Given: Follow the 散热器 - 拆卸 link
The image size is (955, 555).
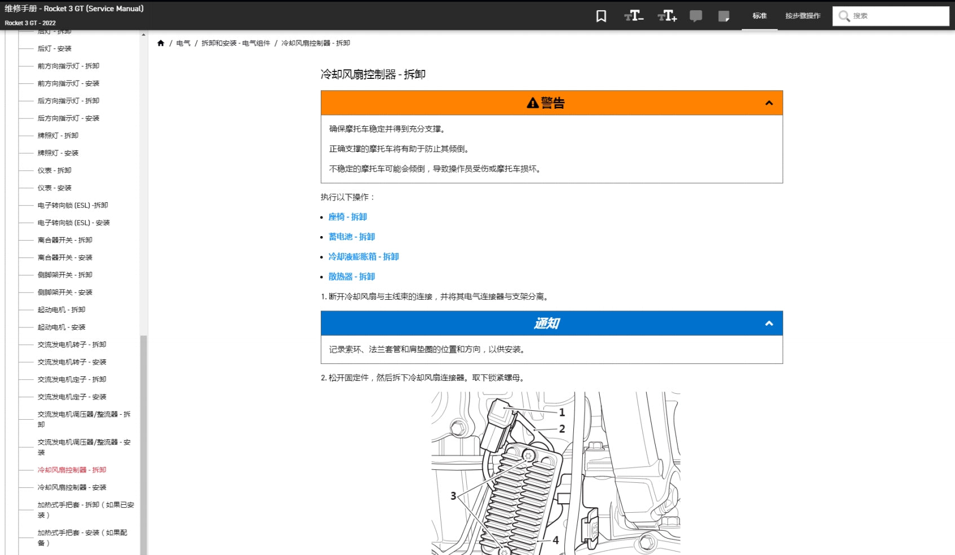Looking at the screenshot, I should pyautogui.click(x=351, y=277).
